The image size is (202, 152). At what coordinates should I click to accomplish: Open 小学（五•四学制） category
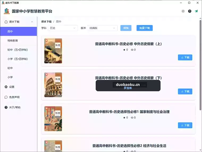[18, 59]
